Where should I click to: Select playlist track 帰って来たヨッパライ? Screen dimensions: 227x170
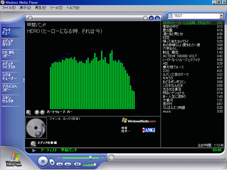click(193, 41)
